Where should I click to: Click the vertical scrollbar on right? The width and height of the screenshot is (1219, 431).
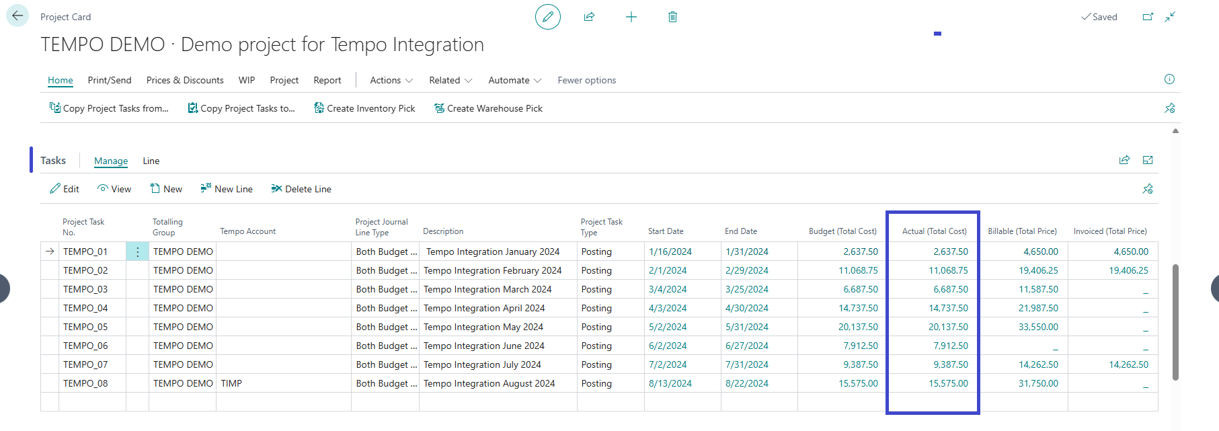(x=1175, y=323)
